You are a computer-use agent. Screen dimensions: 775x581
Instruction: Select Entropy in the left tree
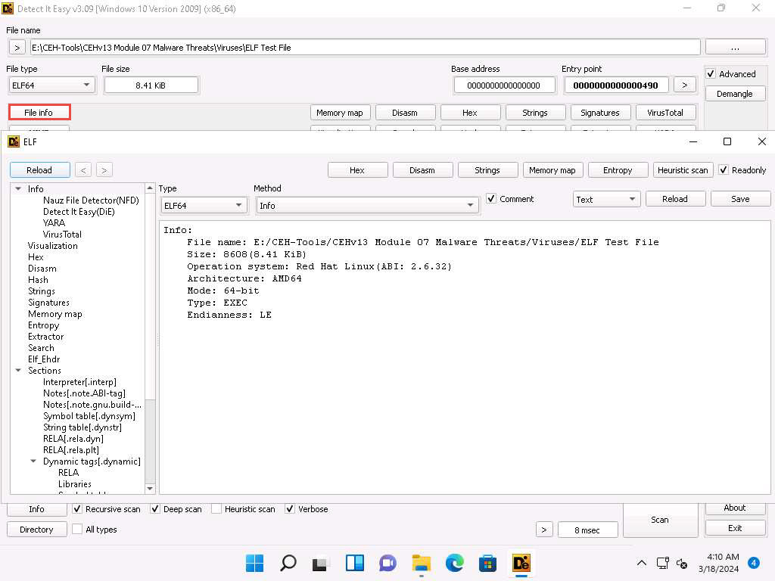click(43, 325)
